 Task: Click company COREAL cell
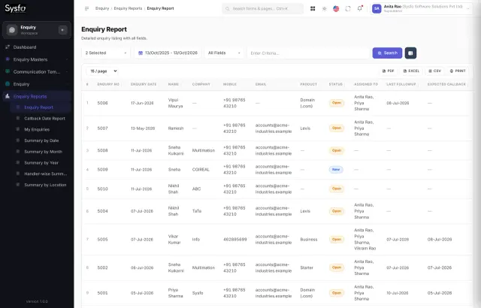201,170
